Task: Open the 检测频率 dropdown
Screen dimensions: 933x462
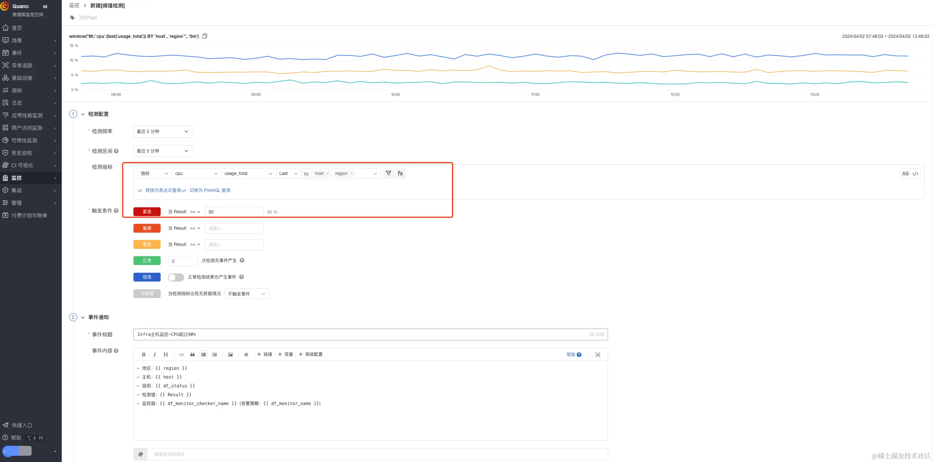Action: [x=162, y=132]
